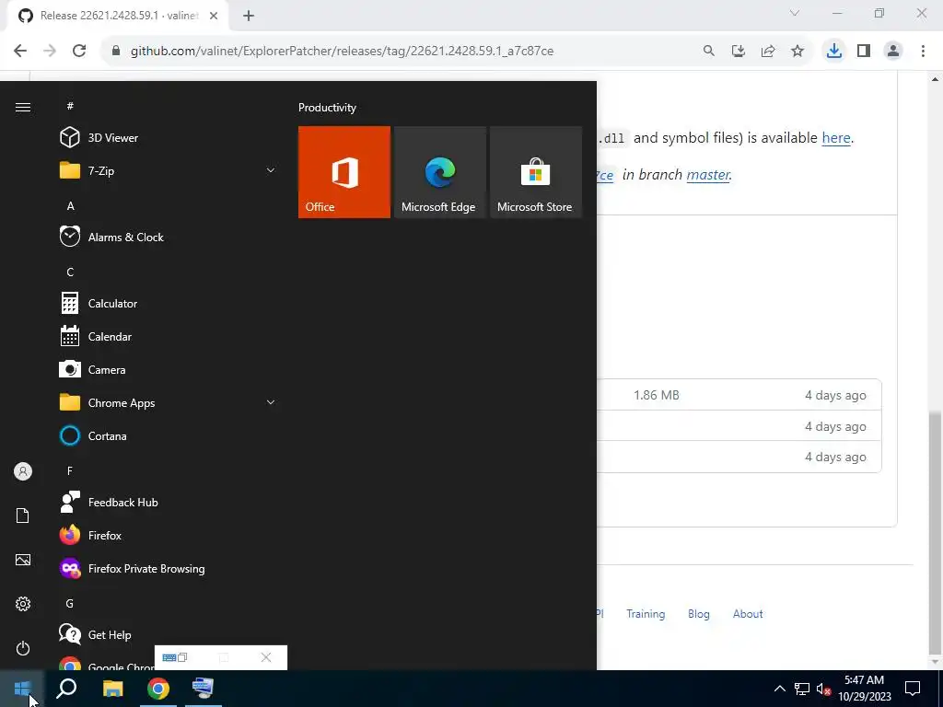
Task: Click the Microsoft Edge tile
Action: point(439,172)
